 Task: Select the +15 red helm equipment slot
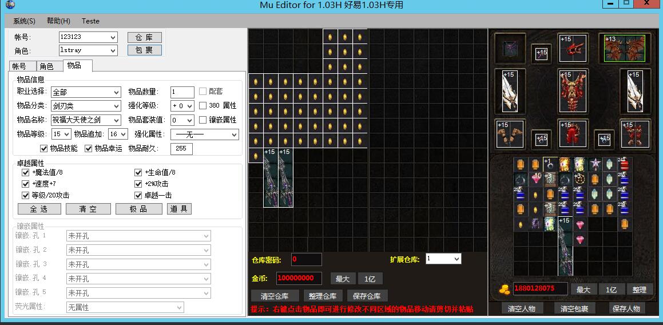point(573,48)
